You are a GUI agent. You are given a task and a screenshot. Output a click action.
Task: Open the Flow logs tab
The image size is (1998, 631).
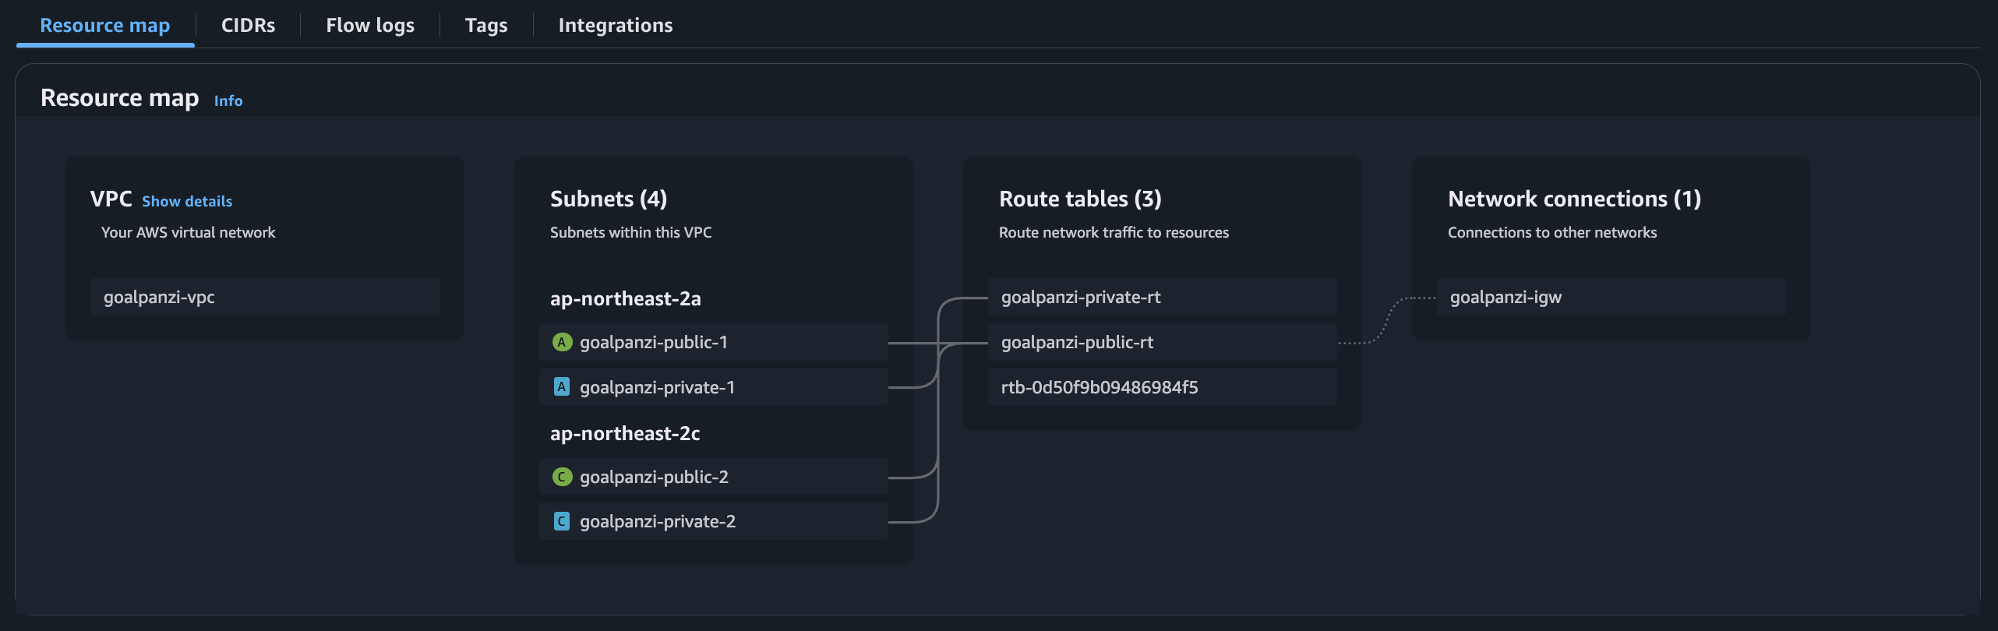(x=370, y=25)
